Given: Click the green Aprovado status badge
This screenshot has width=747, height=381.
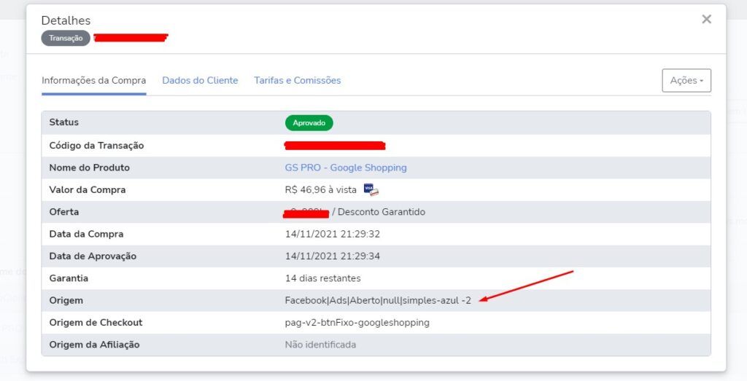Looking at the screenshot, I should tap(309, 122).
